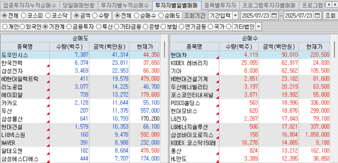Image resolution: width=338 pixels, height=163 pixels.
Task: Click the 순매수 table 종목명 column header
Action: 194,47
